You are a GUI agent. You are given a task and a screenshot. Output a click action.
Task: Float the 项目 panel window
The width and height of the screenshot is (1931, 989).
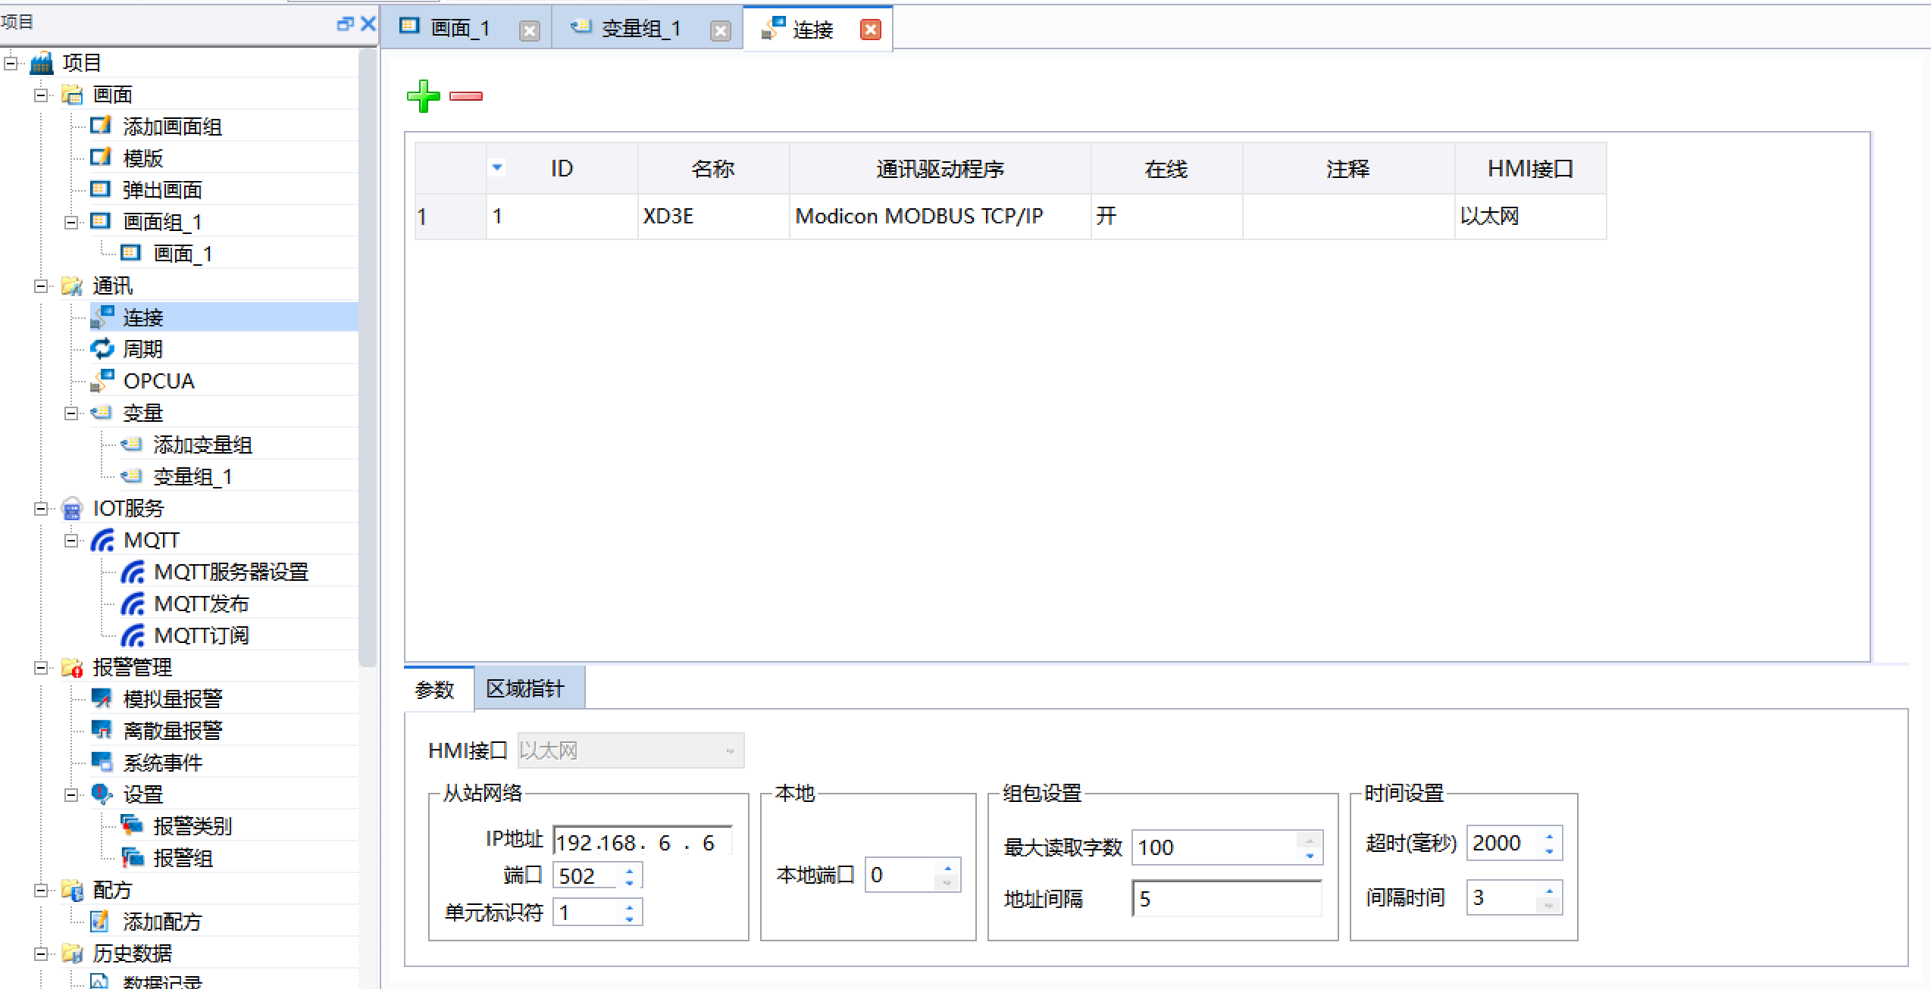[345, 23]
